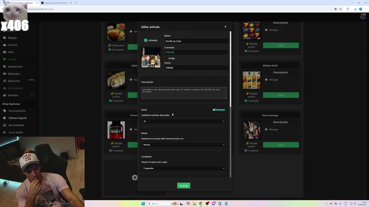Open Chat Bot in the sidebar
The height and width of the screenshot is (207, 369).
[x=12, y=45]
